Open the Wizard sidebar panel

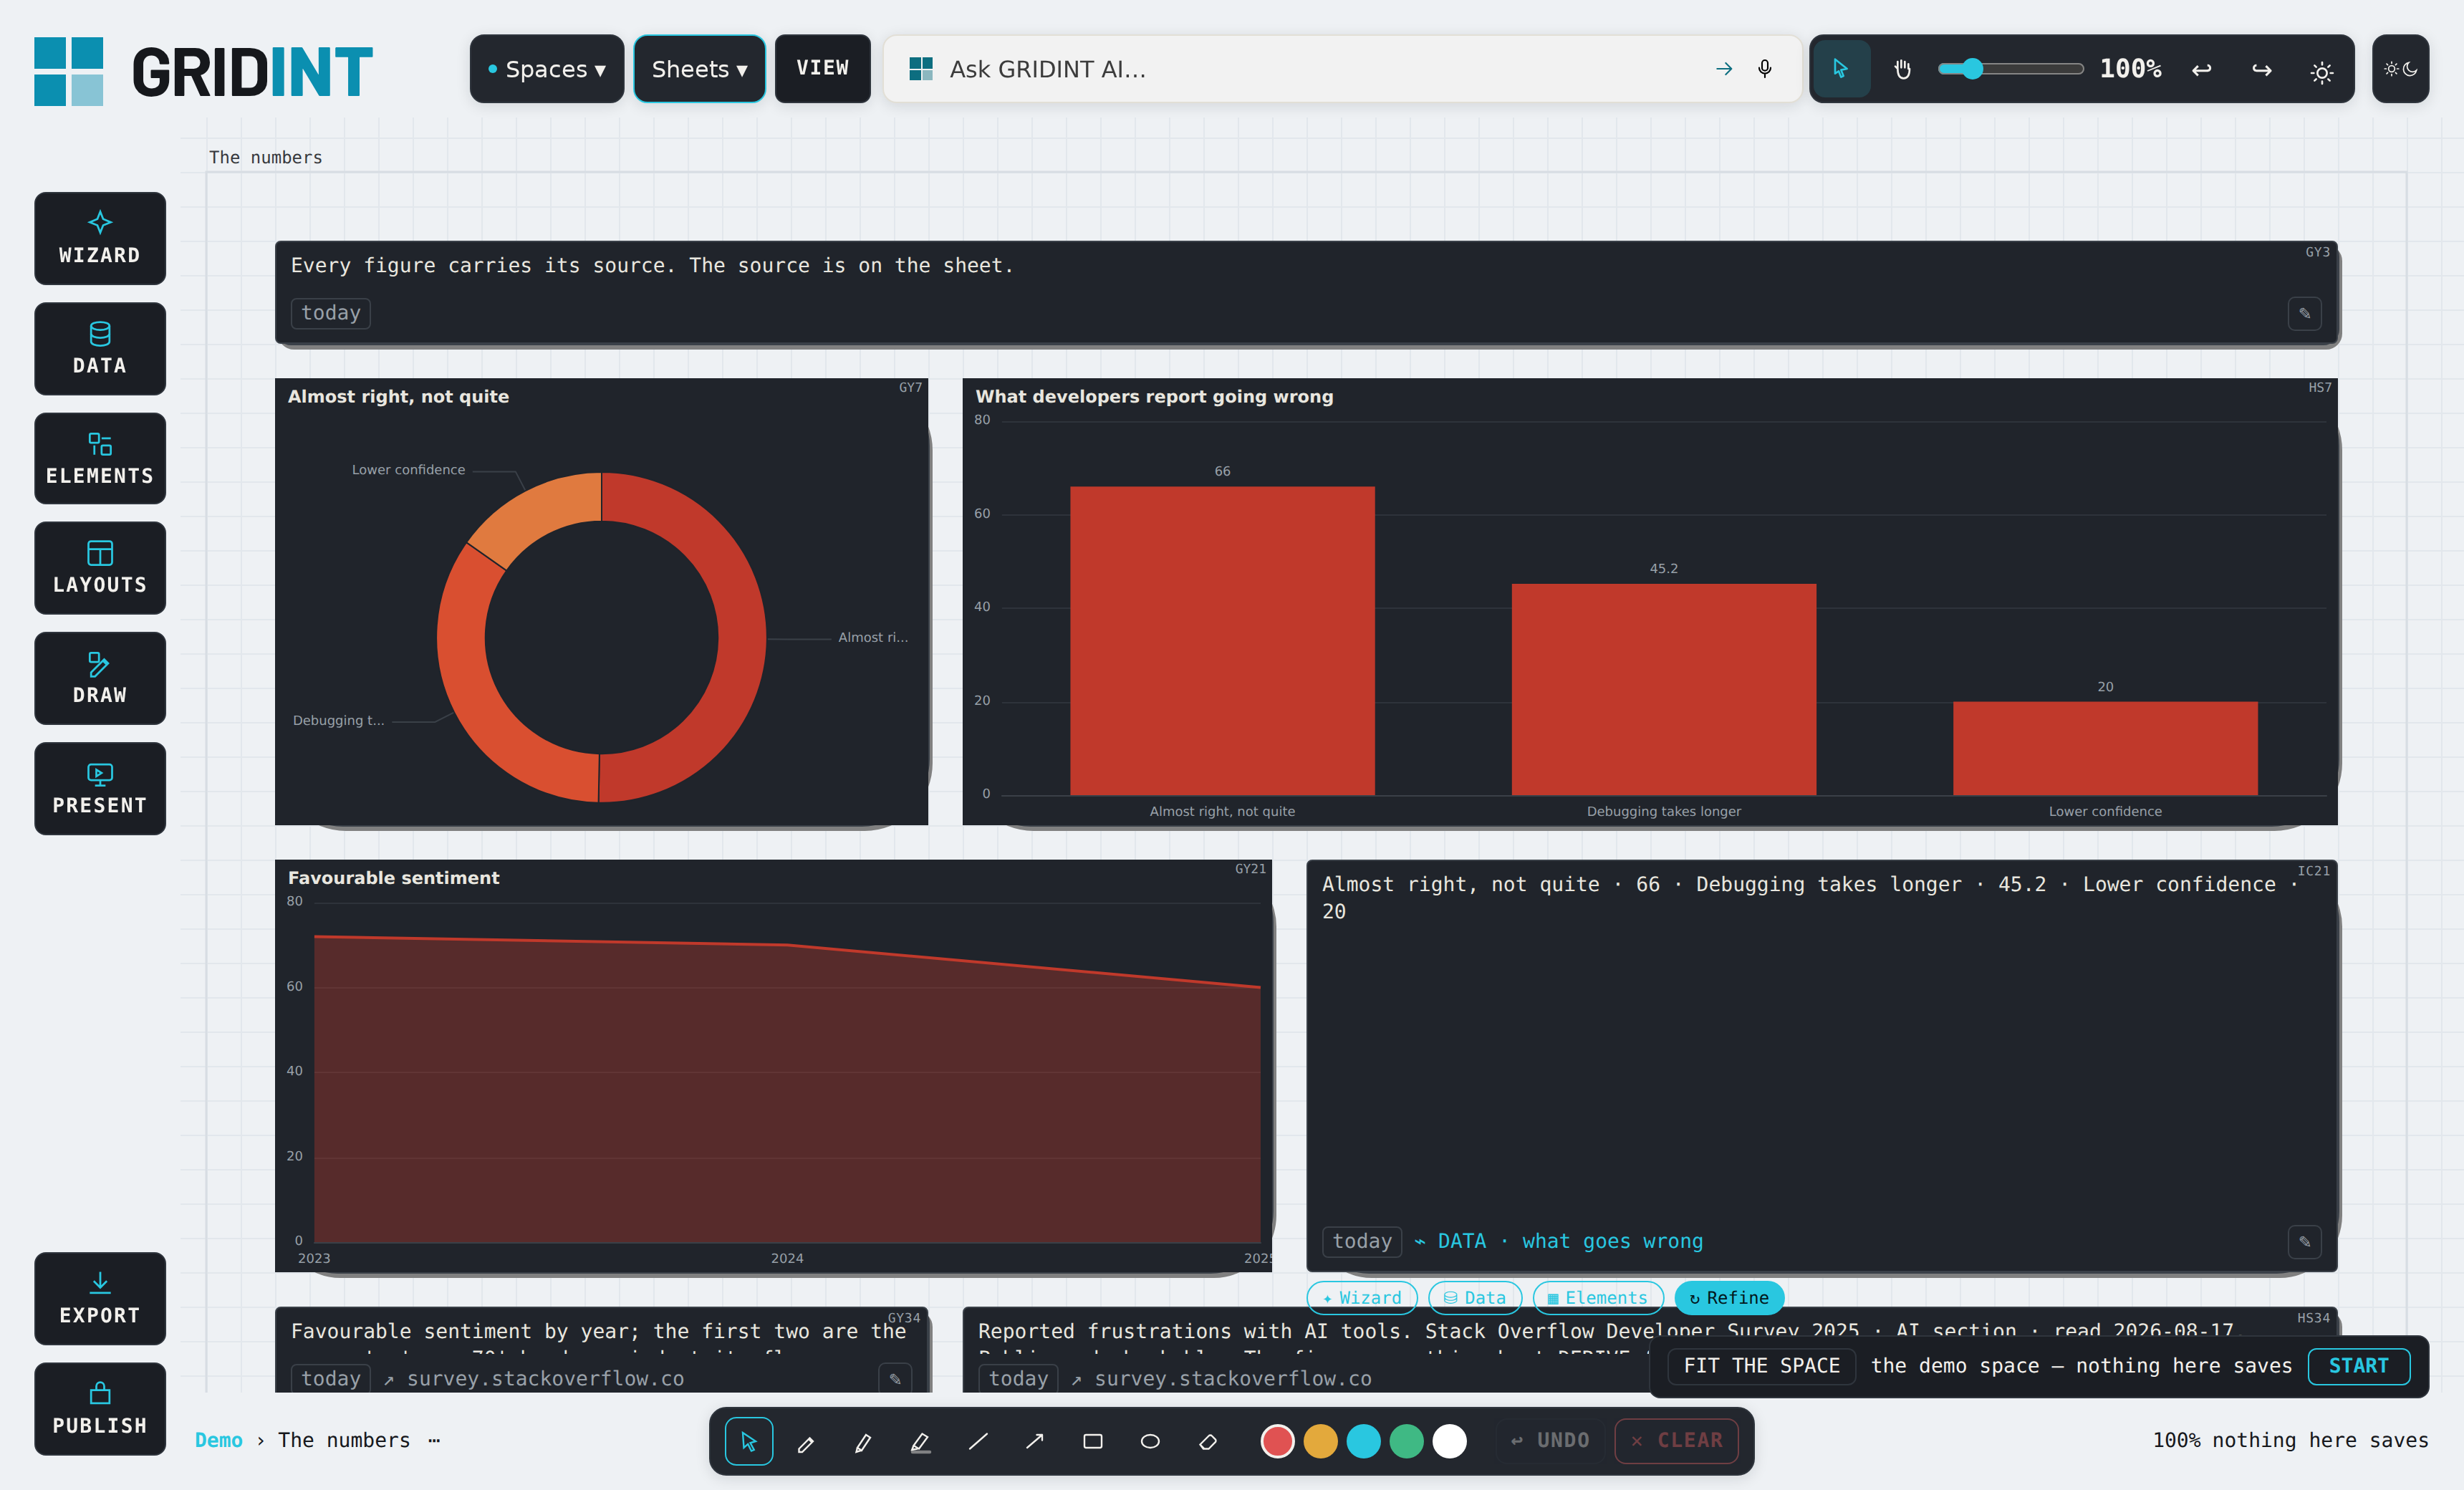(100, 239)
